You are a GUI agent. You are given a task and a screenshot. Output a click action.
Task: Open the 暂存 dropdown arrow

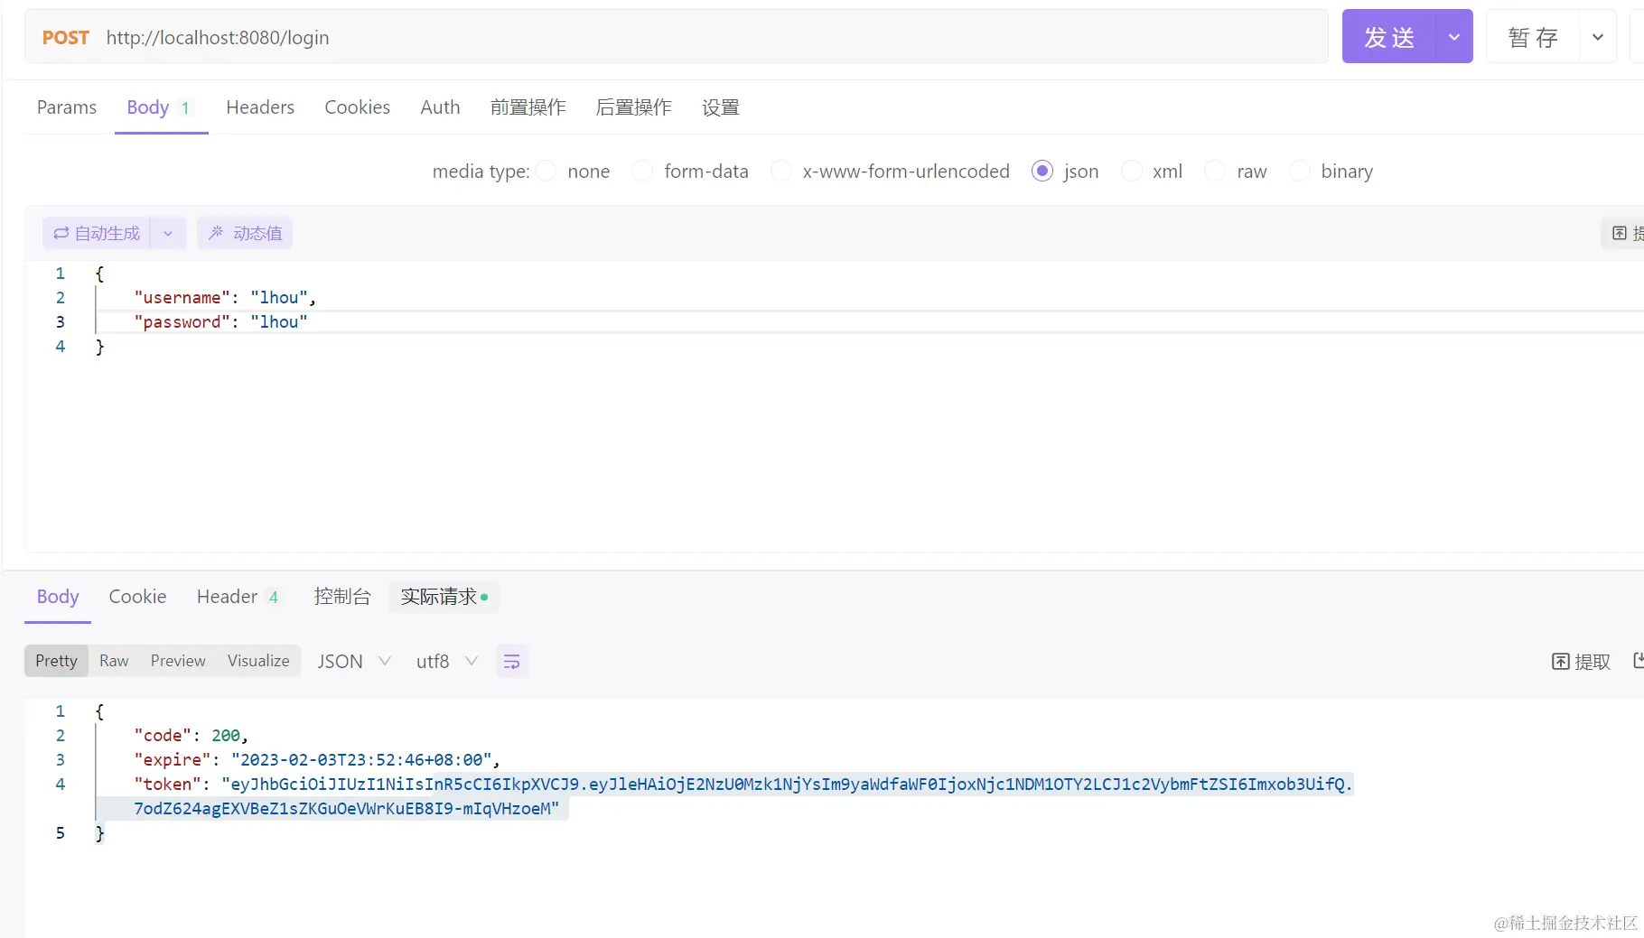click(1597, 37)
